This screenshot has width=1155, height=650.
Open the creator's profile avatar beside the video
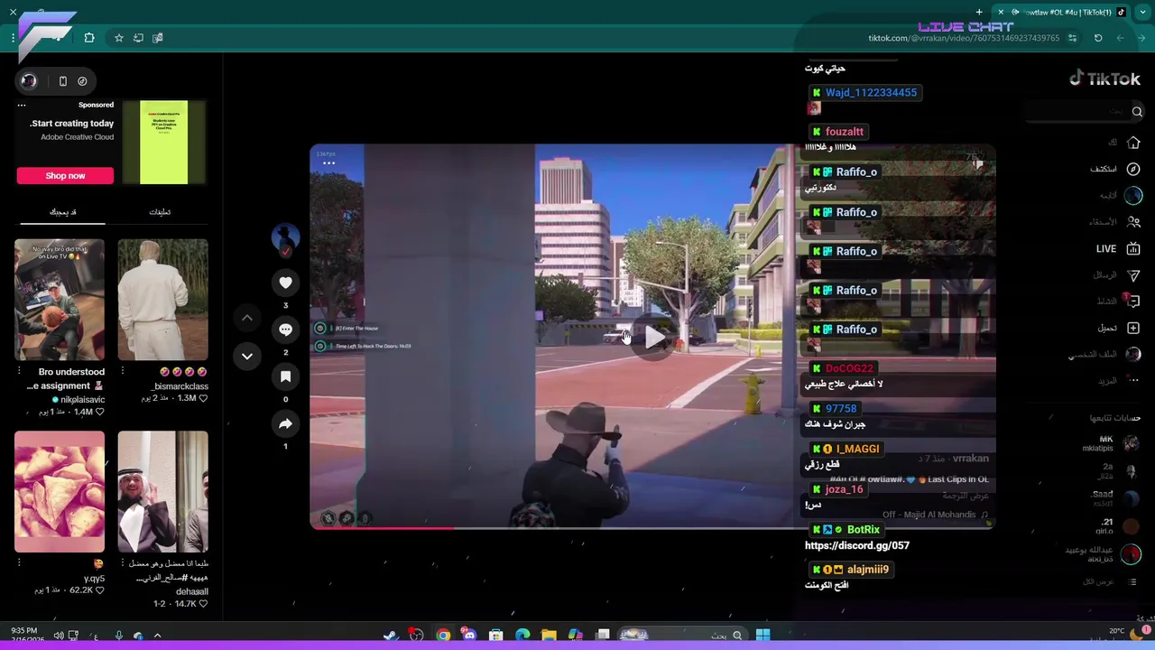pos(285,237)
